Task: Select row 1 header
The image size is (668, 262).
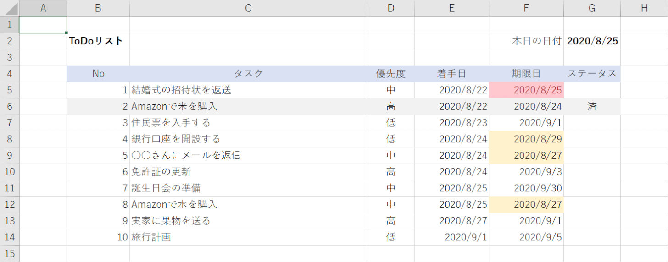Action: point(10,25)
